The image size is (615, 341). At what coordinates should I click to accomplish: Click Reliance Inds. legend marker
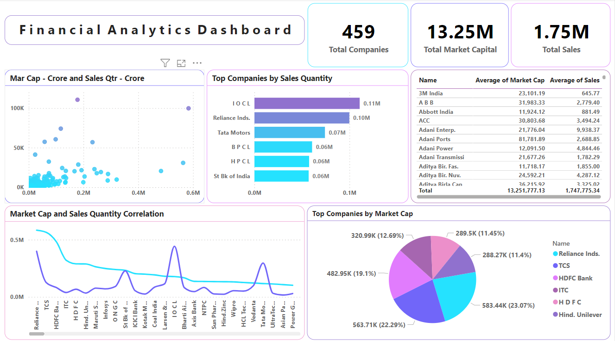pyautogui.click(x=555, y=254)
